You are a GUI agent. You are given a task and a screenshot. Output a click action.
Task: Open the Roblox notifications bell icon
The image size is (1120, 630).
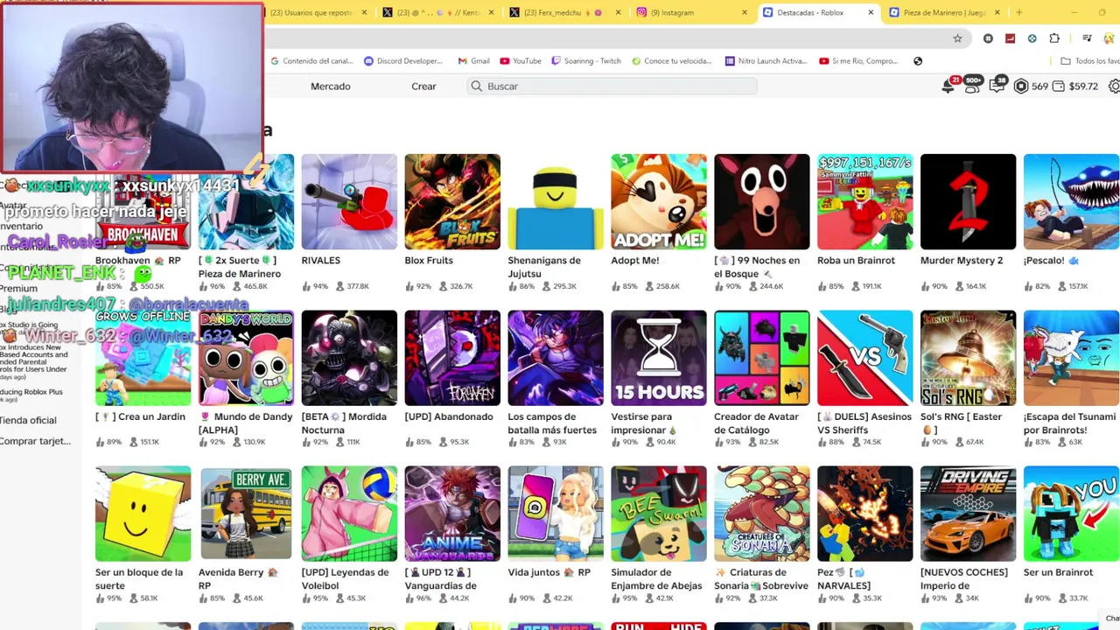pos(948,86)
